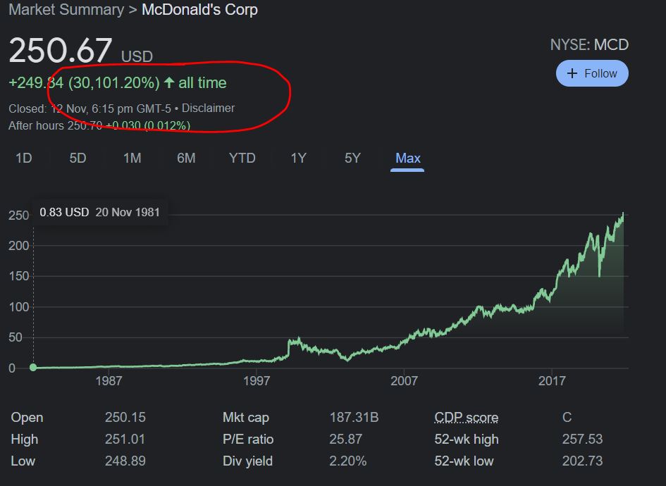Click the McDonald's Corp title

[x=199, y=10]
